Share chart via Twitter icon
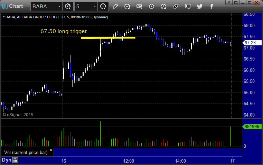This screenshot has width=263, height=165. (200, 7)
